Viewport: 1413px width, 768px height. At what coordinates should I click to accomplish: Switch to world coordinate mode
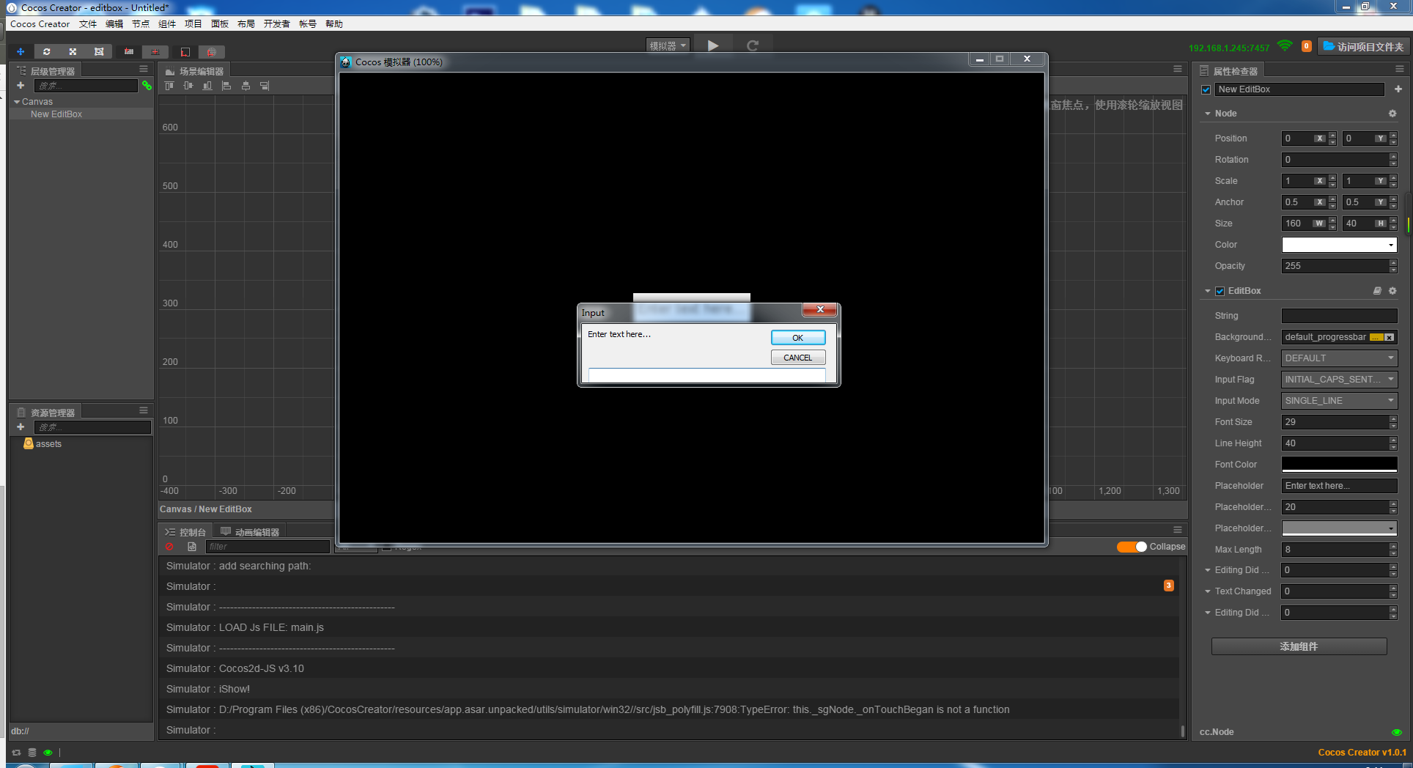(211, 51)
